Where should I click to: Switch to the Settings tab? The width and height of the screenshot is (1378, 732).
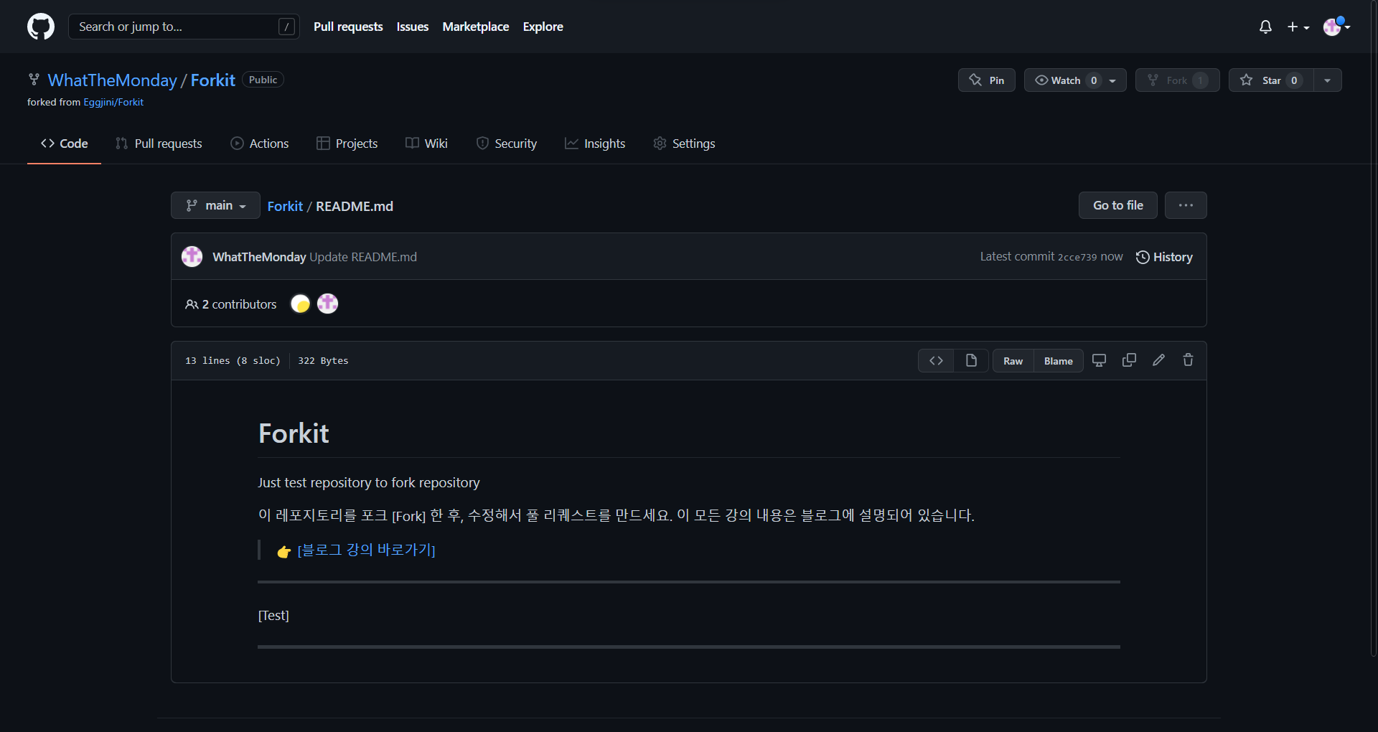pyautogui.click(x=684, y=144)
